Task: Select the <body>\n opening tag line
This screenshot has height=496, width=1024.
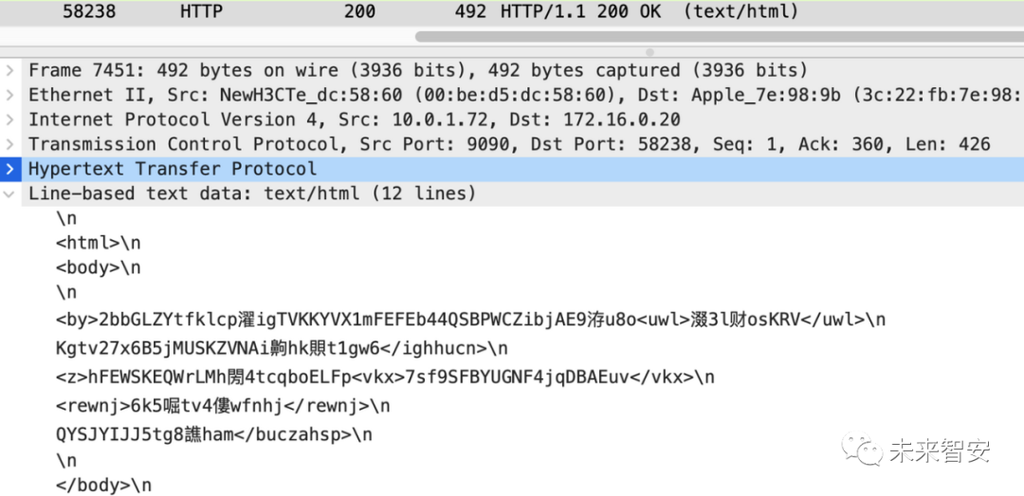Action: pyautogui.click(x=98, y=268)
